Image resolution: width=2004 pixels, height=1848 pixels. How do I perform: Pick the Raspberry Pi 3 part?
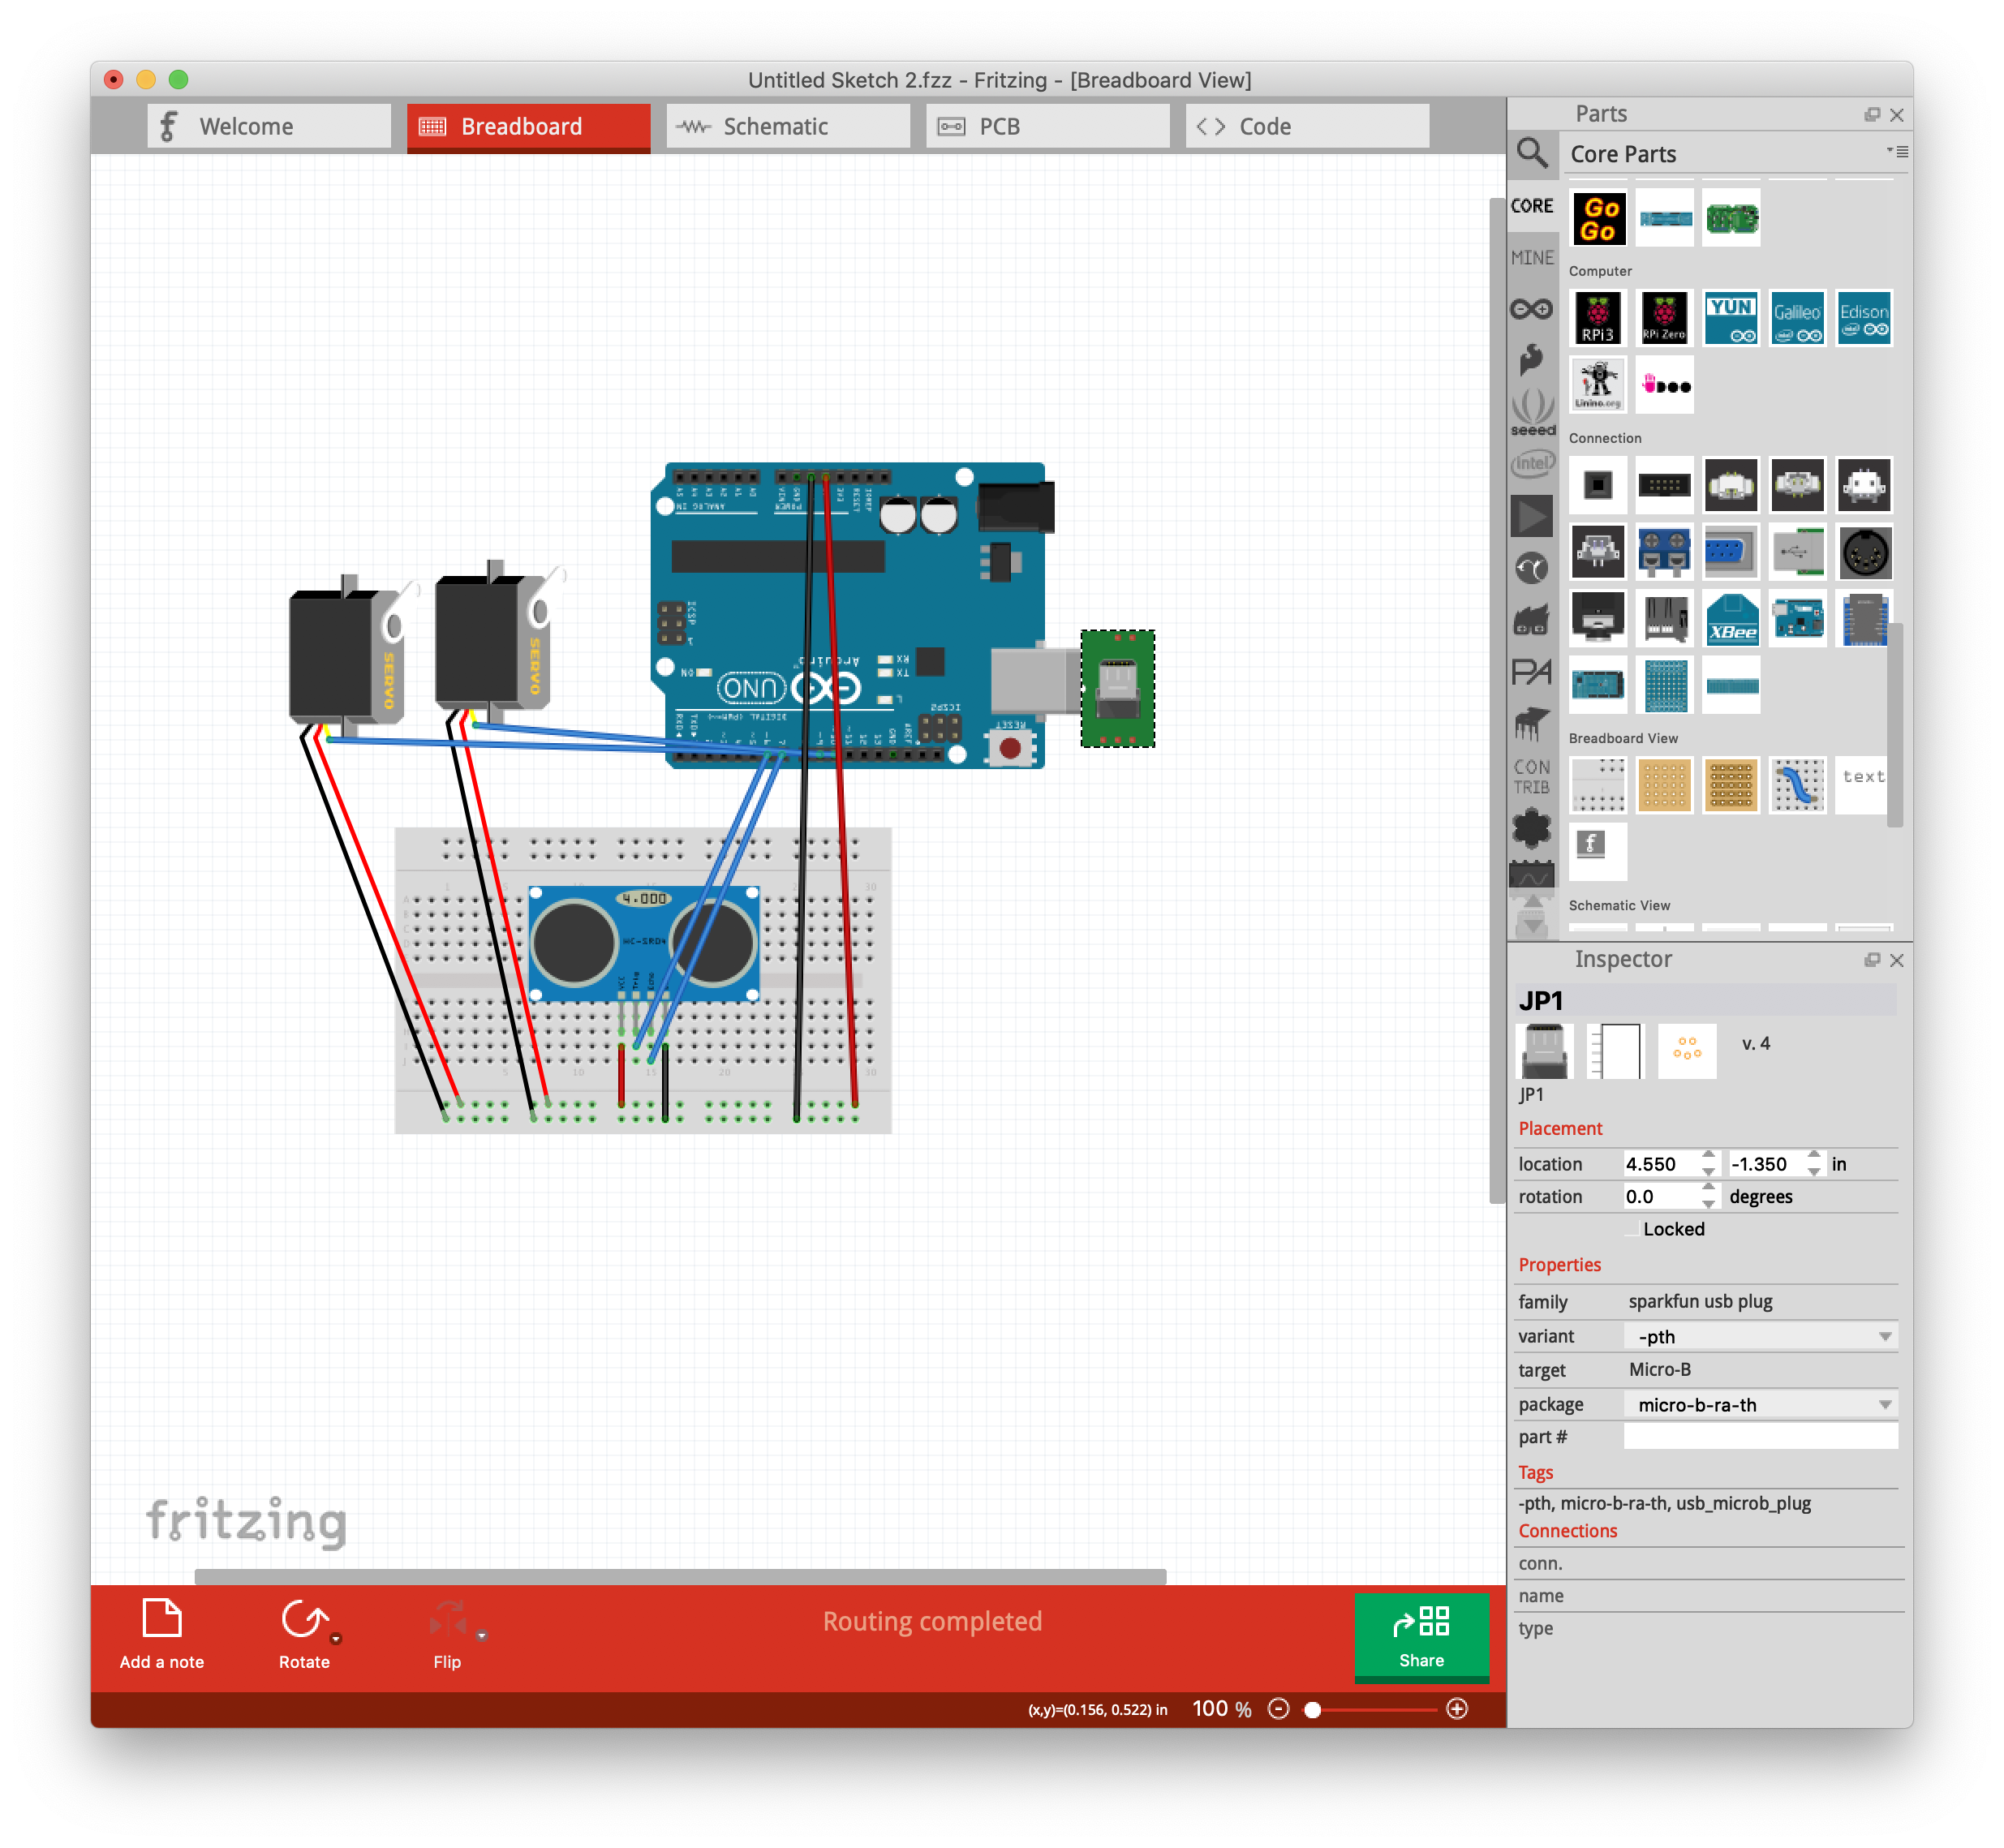(x=1598, y=318)
